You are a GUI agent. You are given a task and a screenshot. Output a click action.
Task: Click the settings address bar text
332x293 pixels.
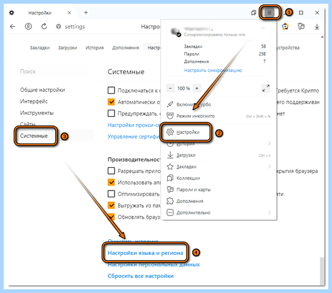[75, 27]
